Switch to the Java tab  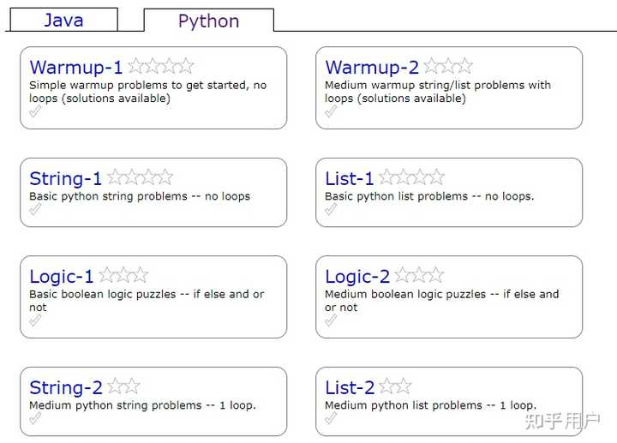(64, 21)
